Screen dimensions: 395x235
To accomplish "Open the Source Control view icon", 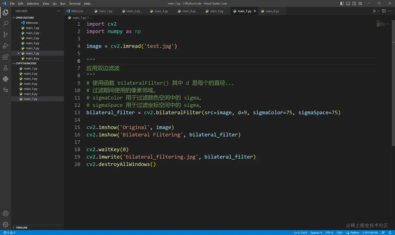I will point(5,35).
